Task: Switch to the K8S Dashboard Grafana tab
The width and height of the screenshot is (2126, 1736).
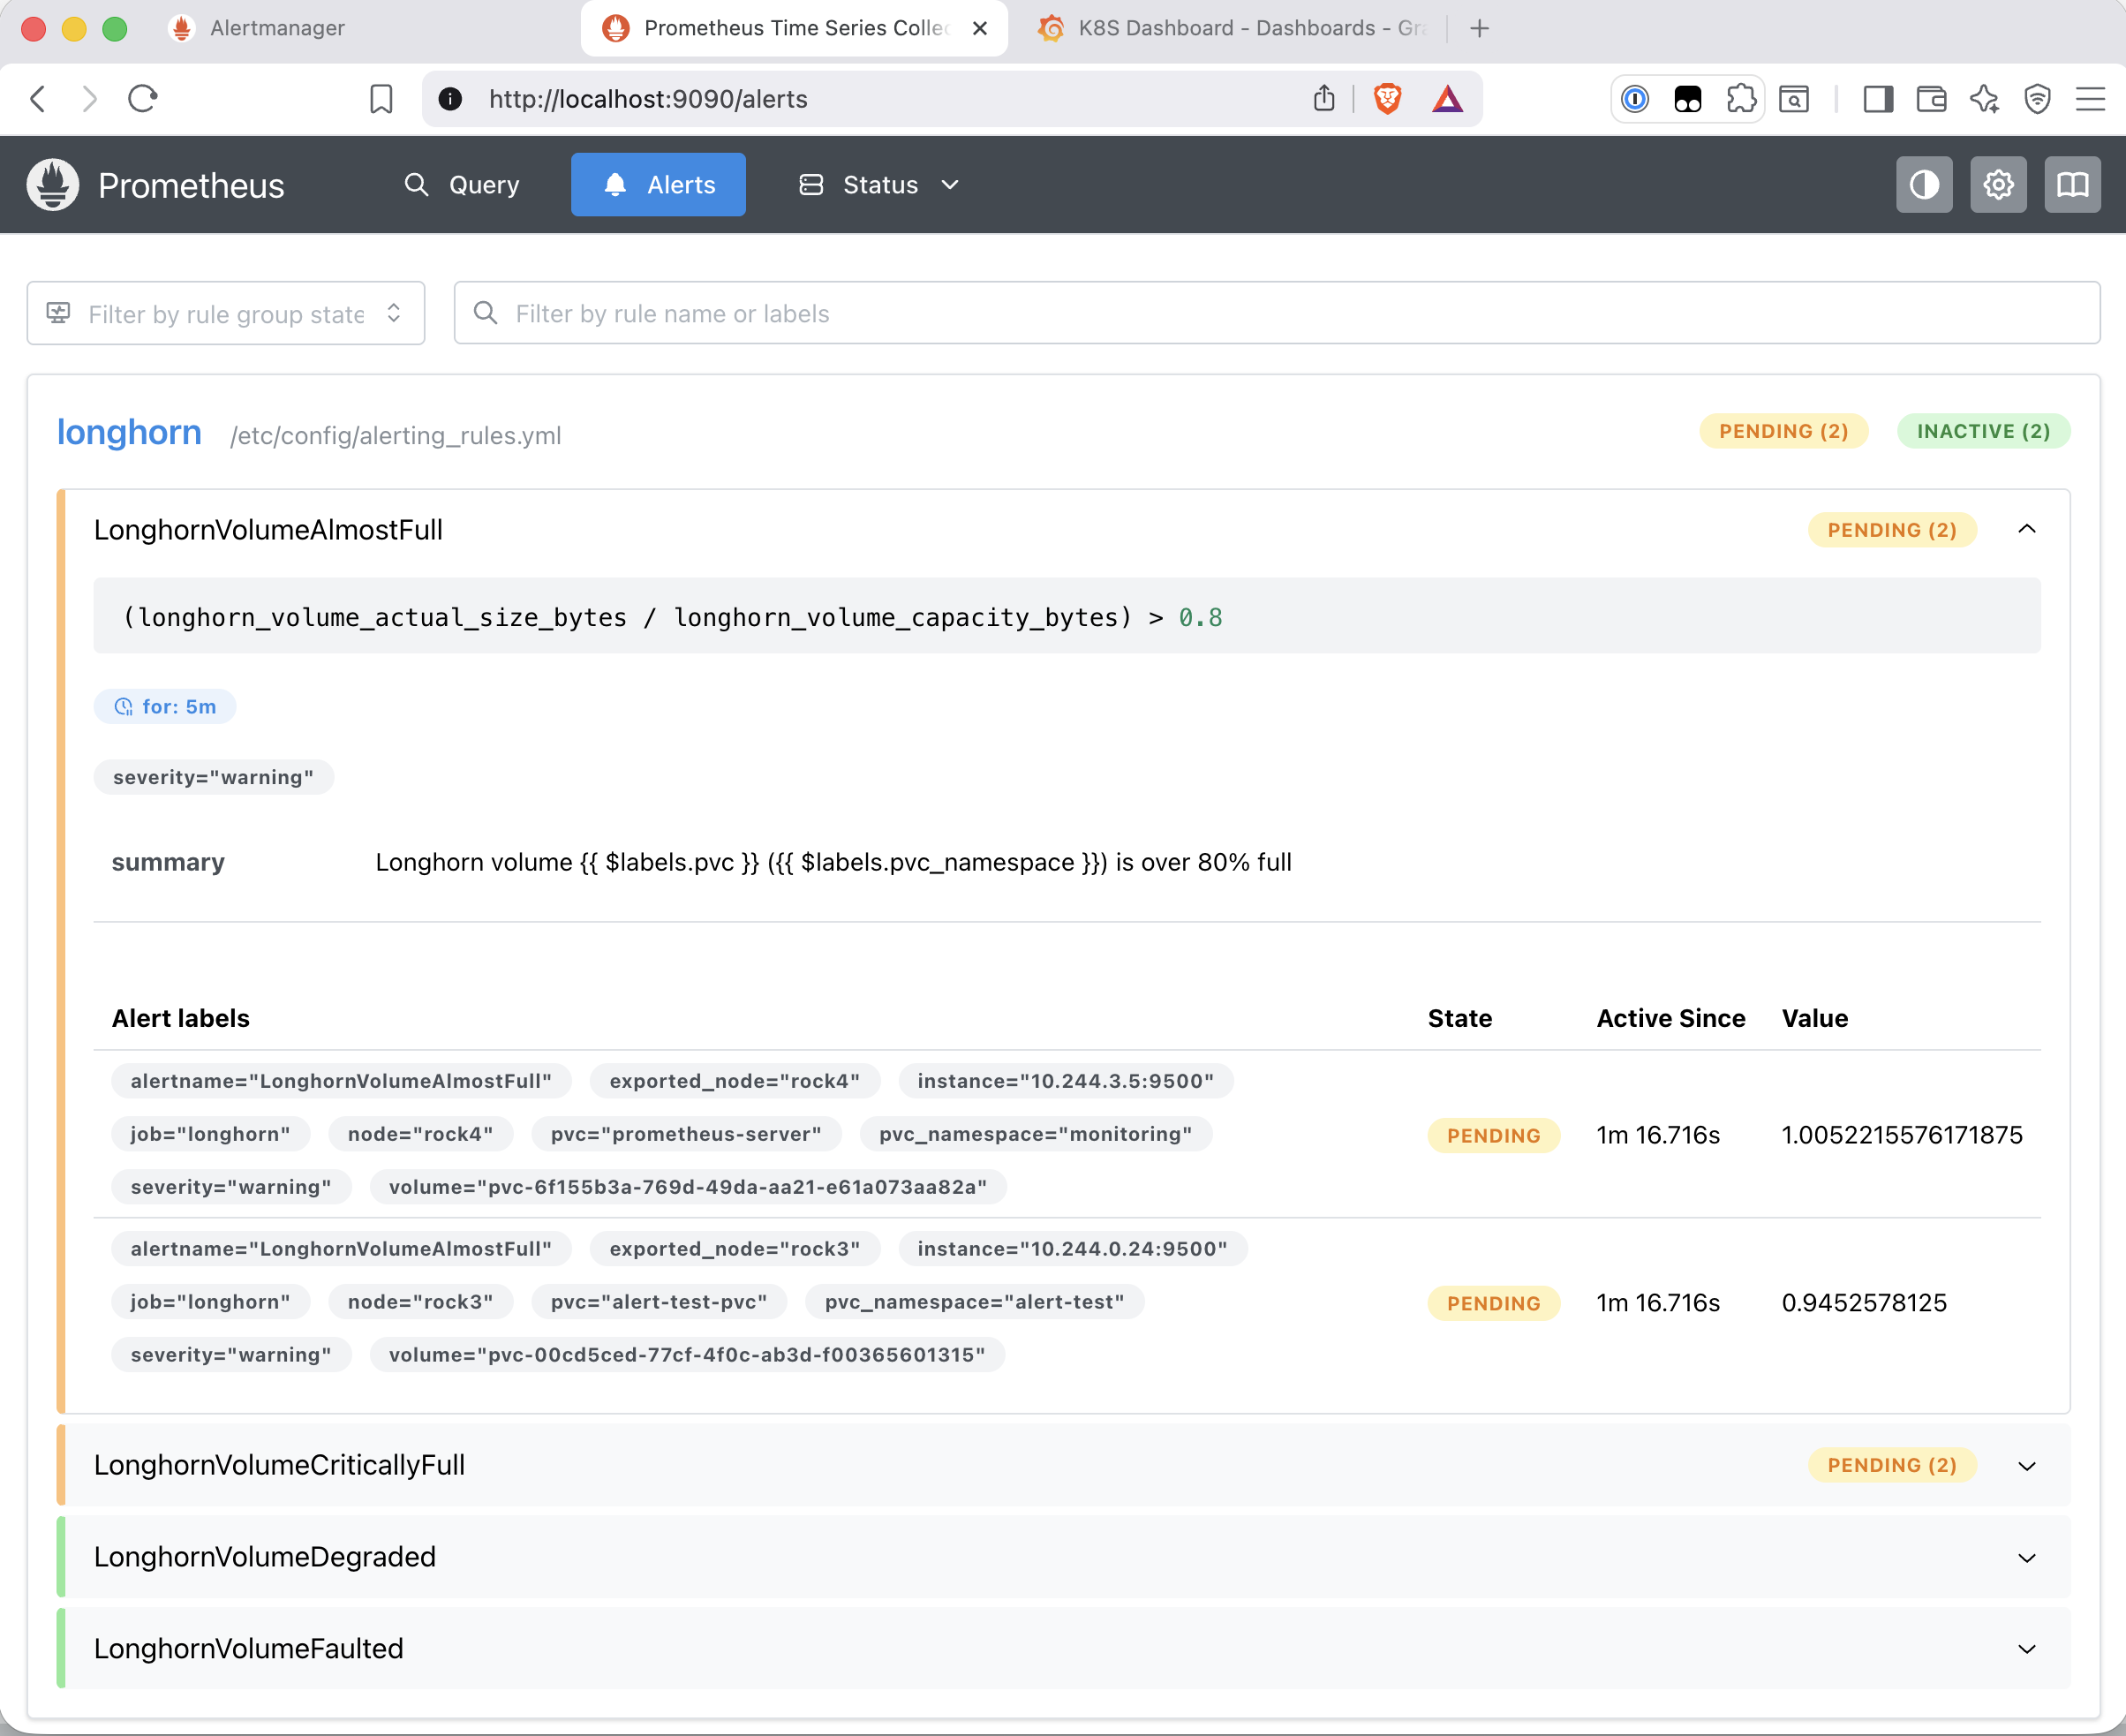Action: pos(1232,28)
